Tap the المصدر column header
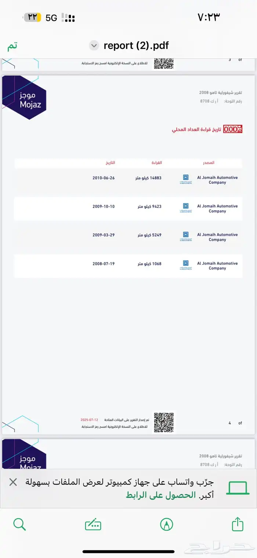 point(209,162)
